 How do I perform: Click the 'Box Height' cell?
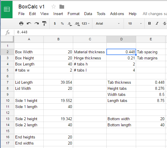pyautogui.click(x=29, y=58)
